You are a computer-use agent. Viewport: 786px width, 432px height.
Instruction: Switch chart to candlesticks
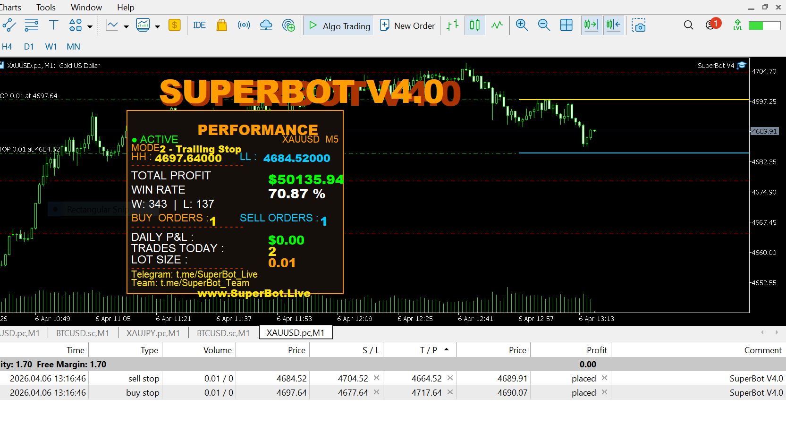(475, 25)
